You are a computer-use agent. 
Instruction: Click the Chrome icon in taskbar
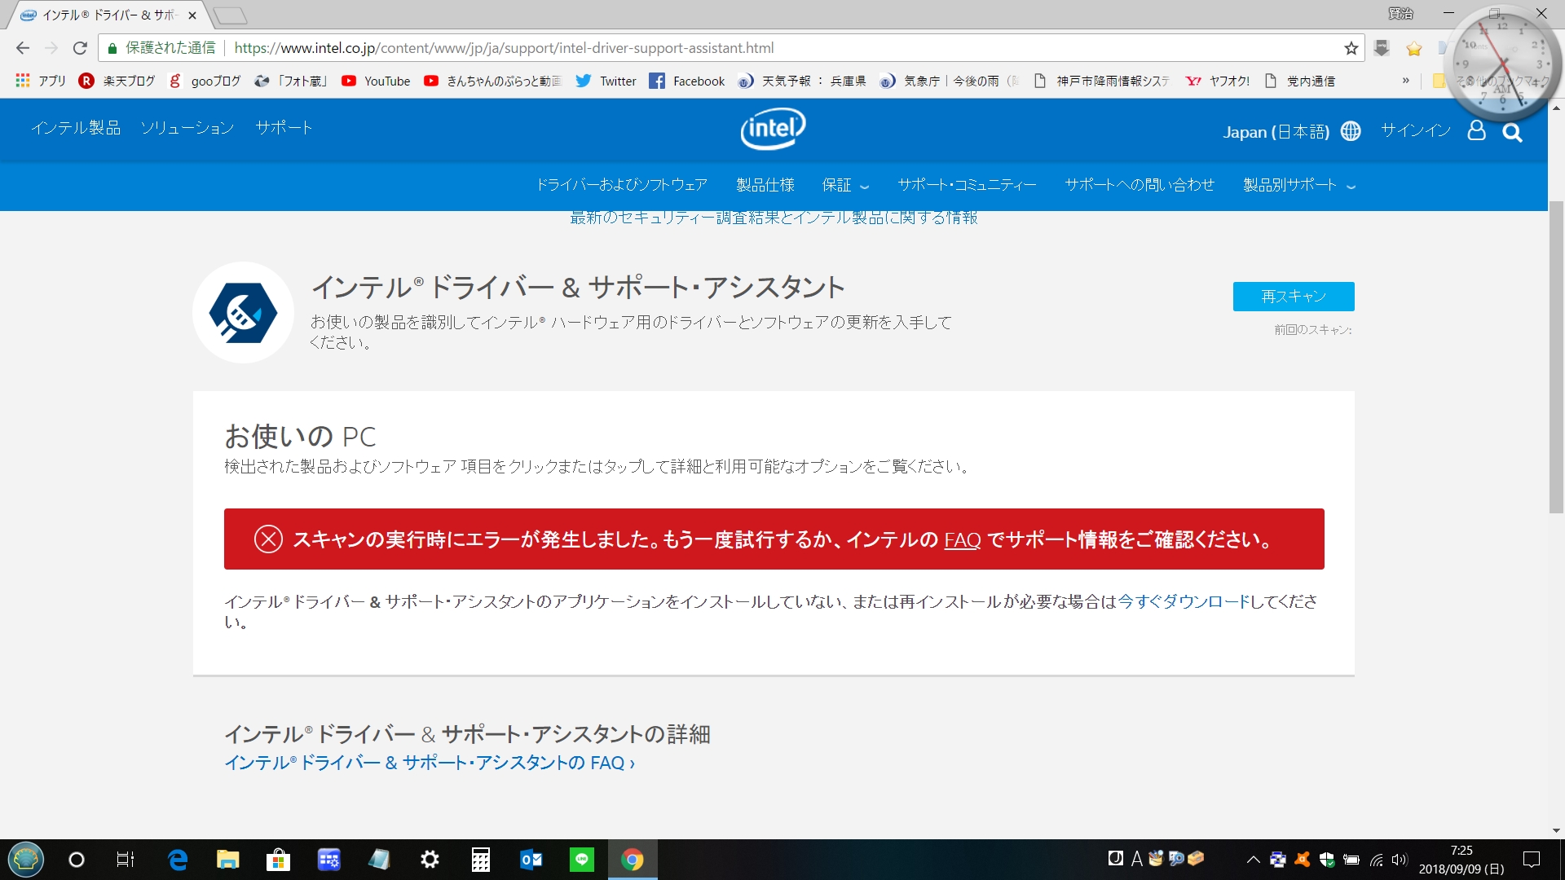(x=632, y=860)
